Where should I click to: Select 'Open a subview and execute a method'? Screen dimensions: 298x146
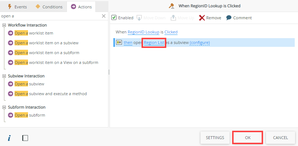(x=51, y=94)
